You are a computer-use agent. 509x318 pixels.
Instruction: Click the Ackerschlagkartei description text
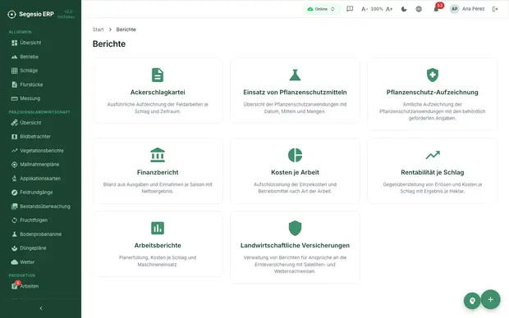coord(158,108)
